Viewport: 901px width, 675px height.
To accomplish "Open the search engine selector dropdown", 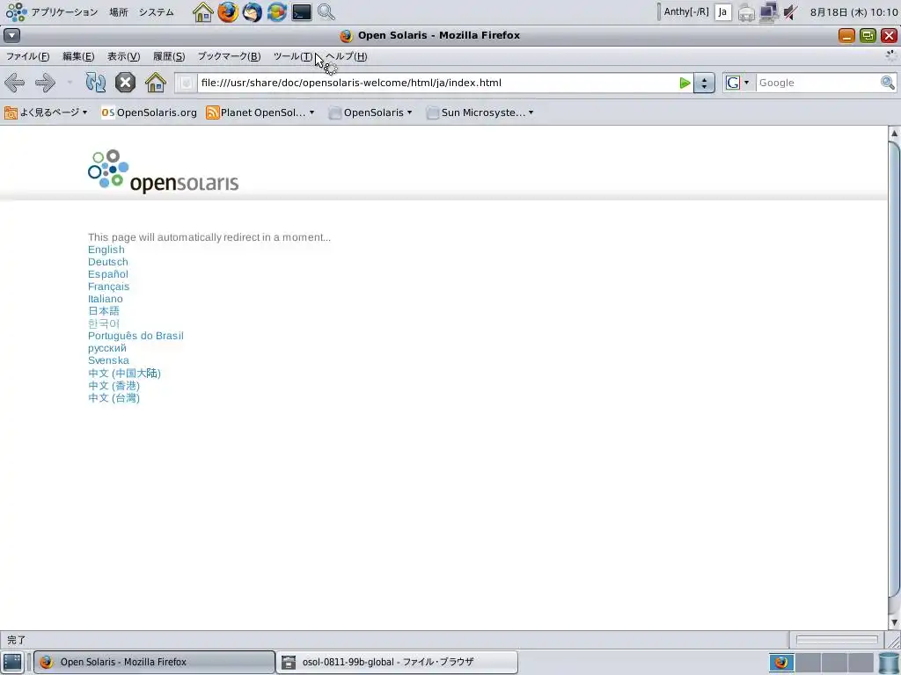I will pyautogui.click(x=738, y=83).
